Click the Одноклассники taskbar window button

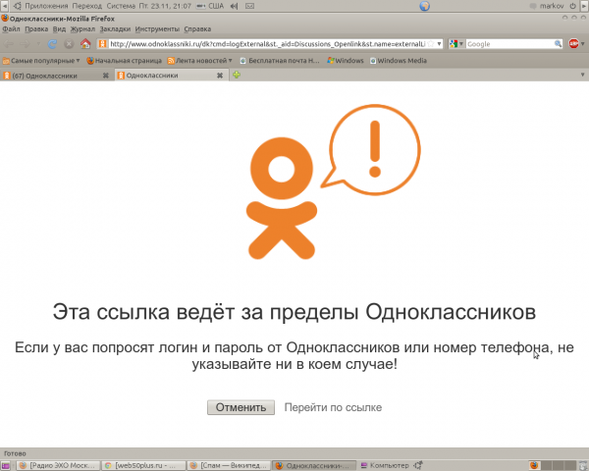(314, 466)
